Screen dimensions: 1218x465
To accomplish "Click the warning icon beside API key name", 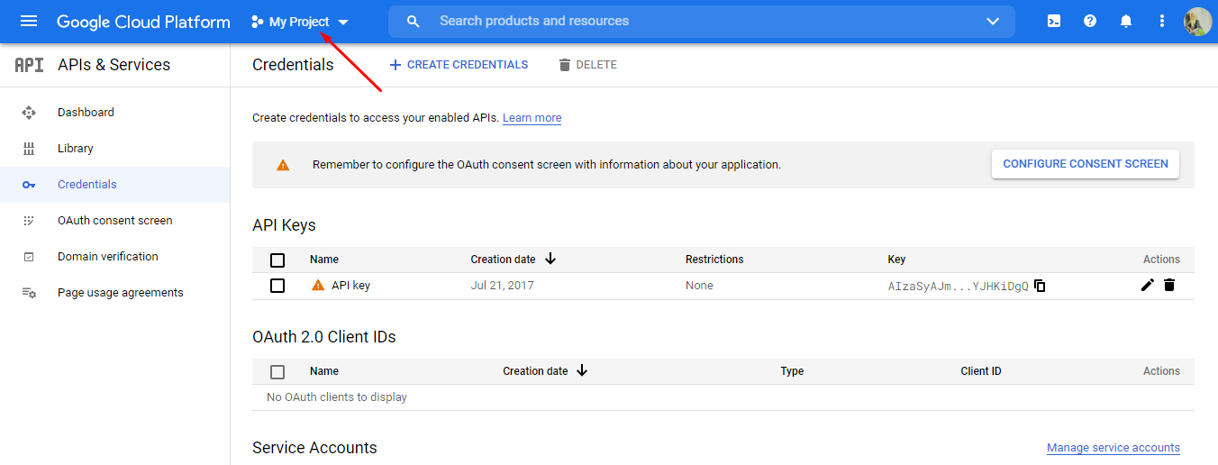I will 318,286.
